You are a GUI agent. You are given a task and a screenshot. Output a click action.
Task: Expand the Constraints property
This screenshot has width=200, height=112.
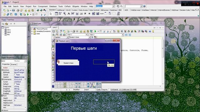(2, 79)
